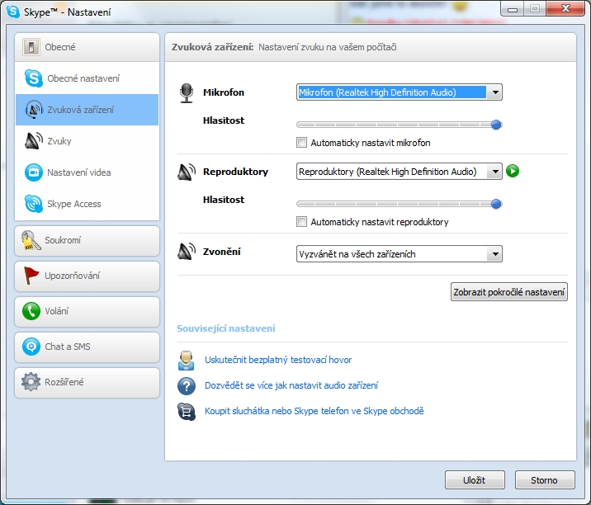Image resolution: width=591 pixels, height=505 pixels.
Task: Open the Soukromí settings section
Action: coord(87,240)
